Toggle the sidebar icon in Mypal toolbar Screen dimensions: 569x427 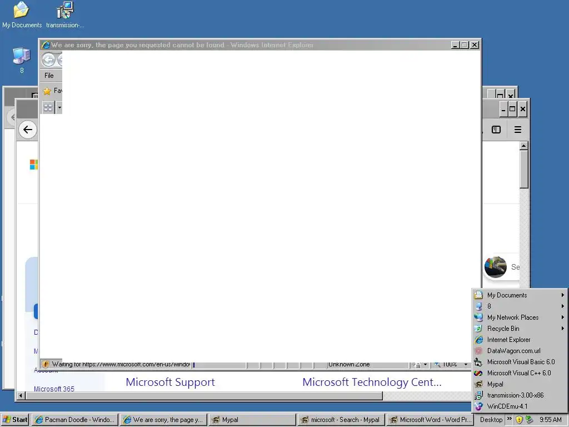496,130
